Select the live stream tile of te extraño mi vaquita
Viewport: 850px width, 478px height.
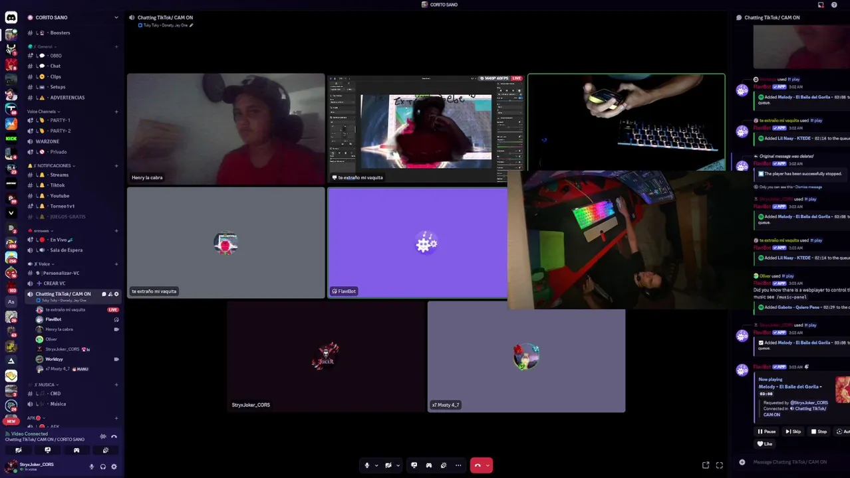(426, 129)
